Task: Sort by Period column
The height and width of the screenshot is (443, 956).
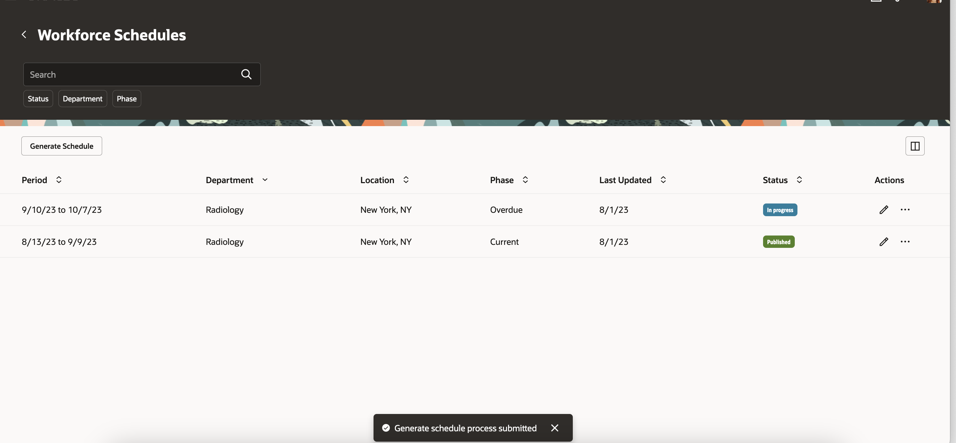Action: click(x=59, y=180)
